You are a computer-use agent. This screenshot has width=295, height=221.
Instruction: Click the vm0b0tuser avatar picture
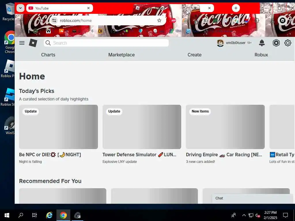[220, 43]
